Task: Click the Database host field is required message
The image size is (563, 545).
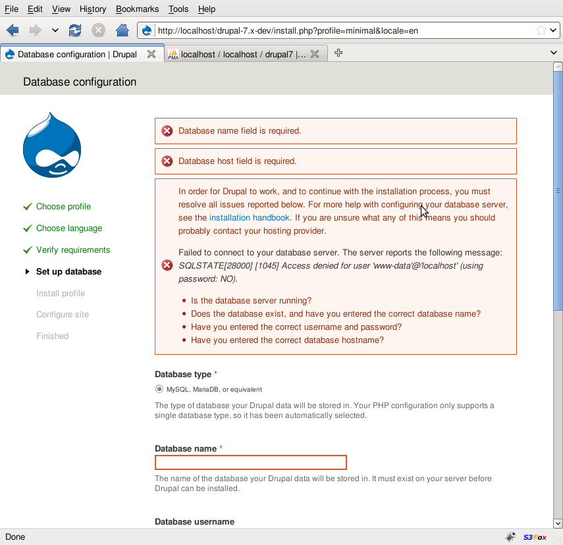Action: pos(237,161)
